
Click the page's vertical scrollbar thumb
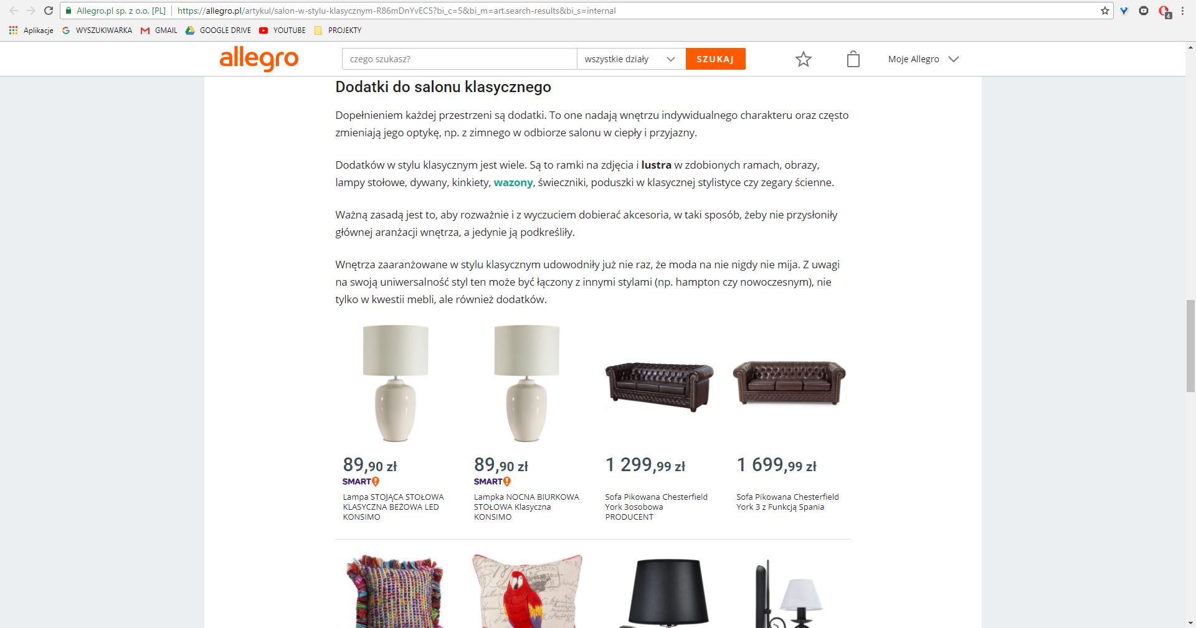[x=1190, y=346]
